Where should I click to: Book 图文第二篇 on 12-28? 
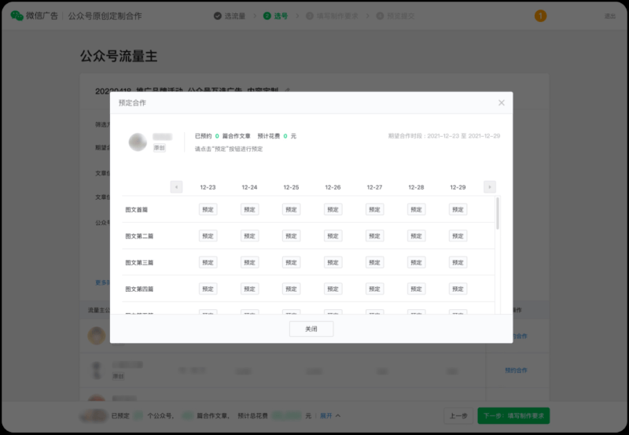pyautogui.click(x=417, y=236)
